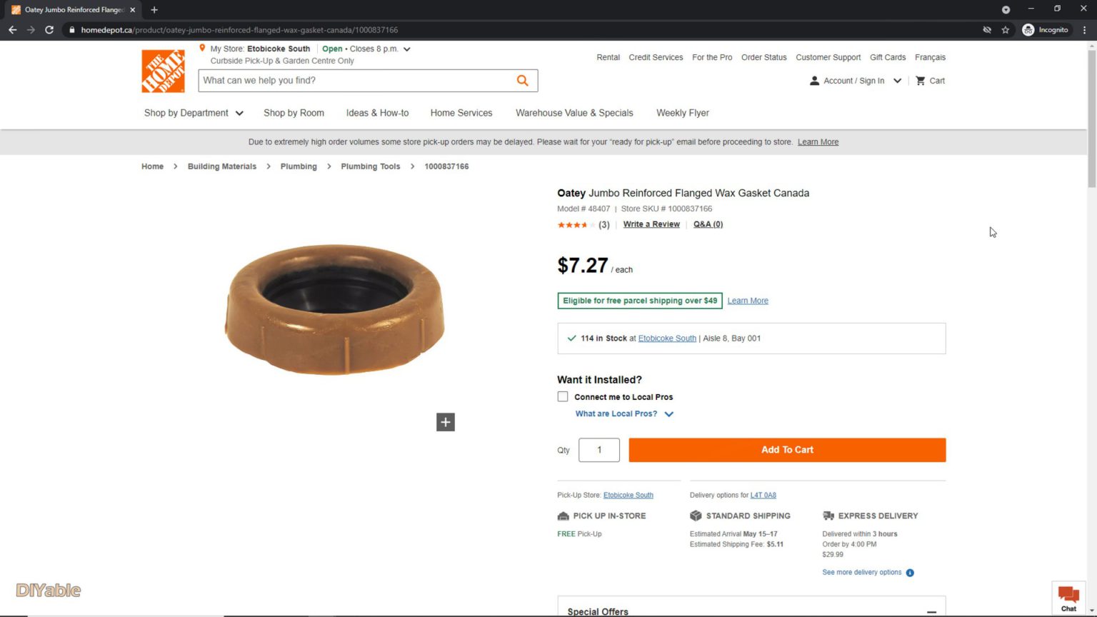Open the Weekly Flyer menu item
The height and width of the screenshot is (617, 1097).
point(683,113)
